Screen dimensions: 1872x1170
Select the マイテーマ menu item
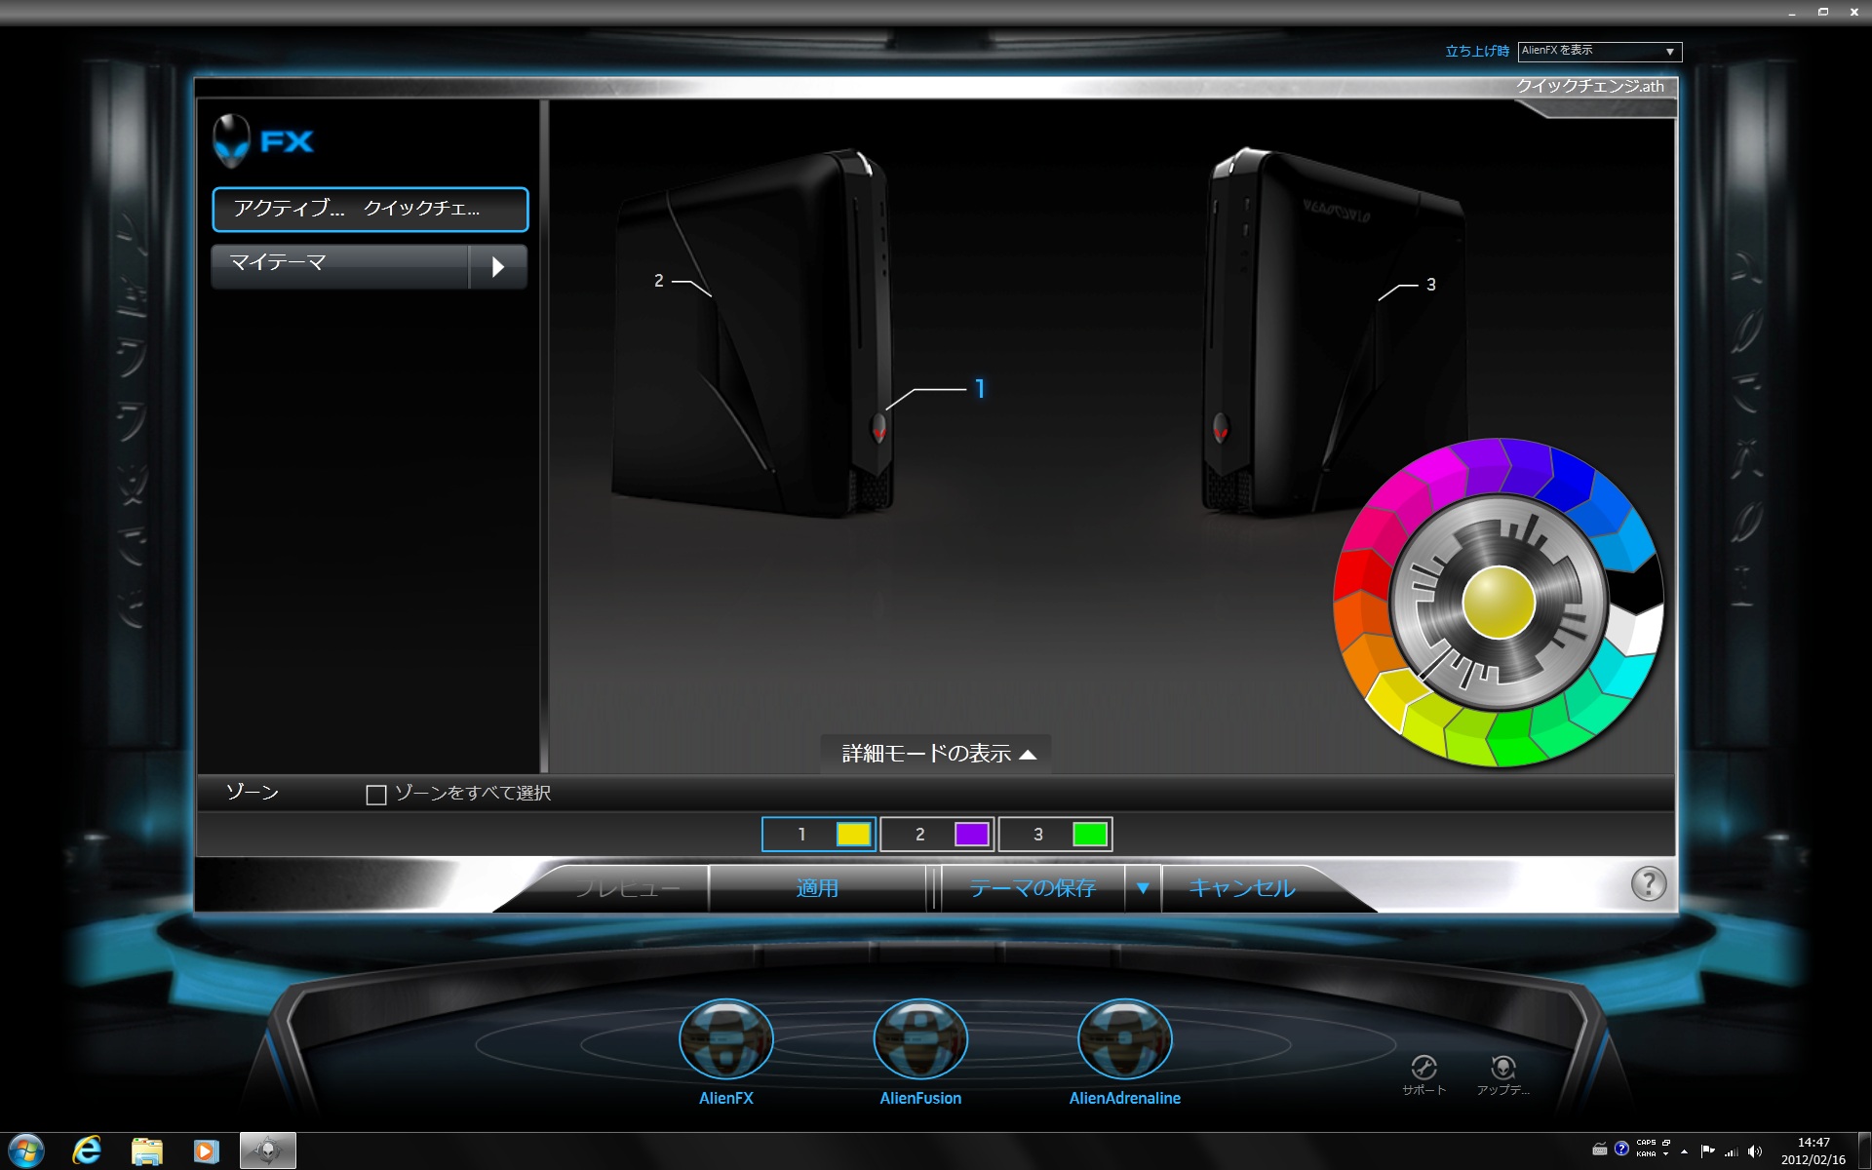click(x=339, y=265)
